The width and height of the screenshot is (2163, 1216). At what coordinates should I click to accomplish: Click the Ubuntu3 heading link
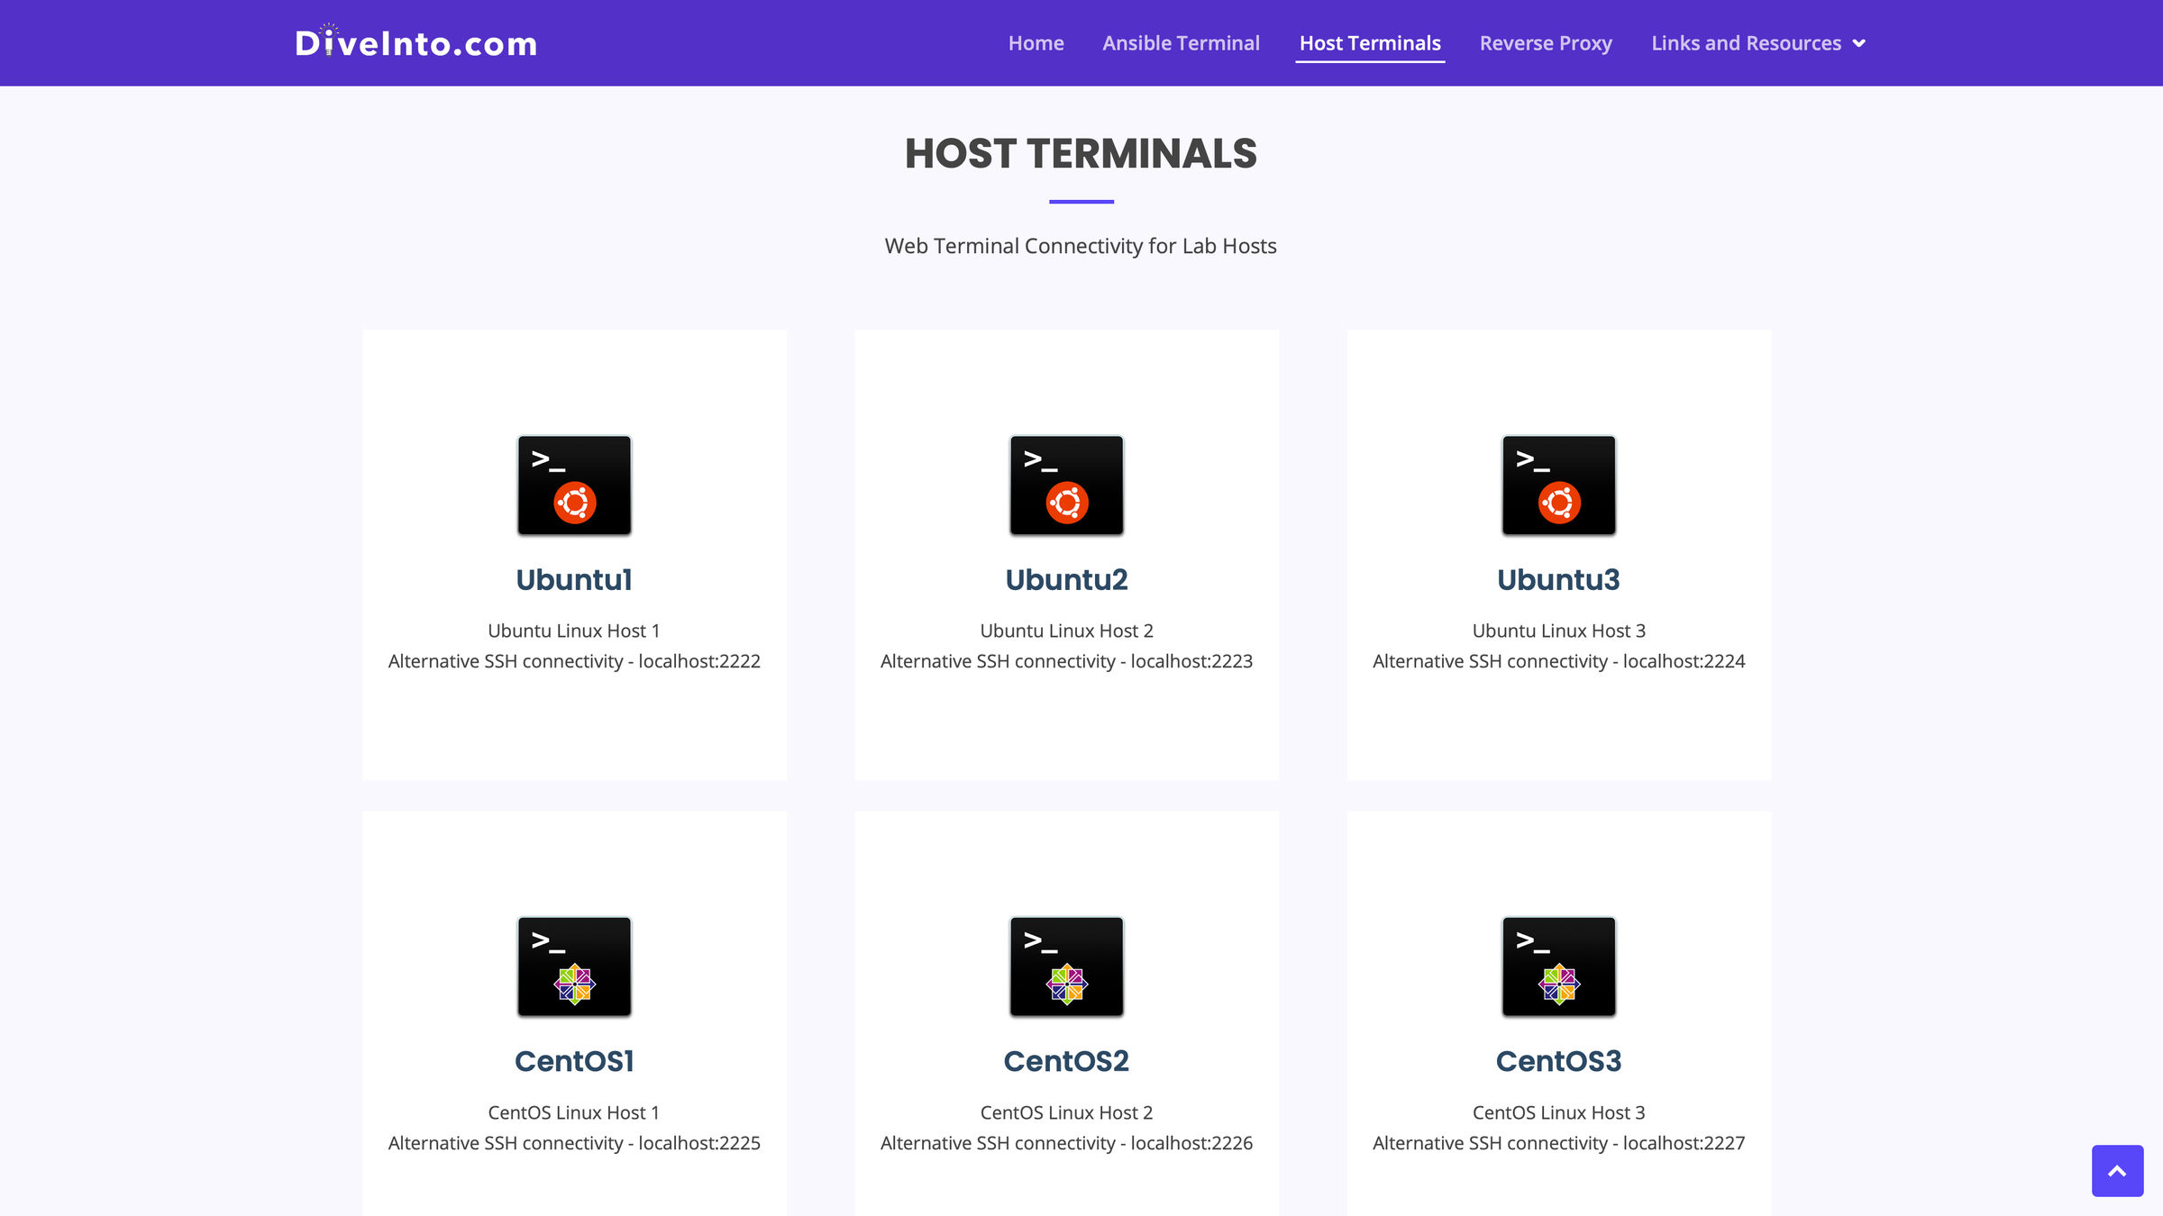pos(1558,579)
